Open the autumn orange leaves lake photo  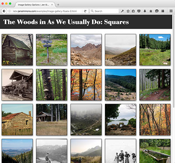(86, 85)
